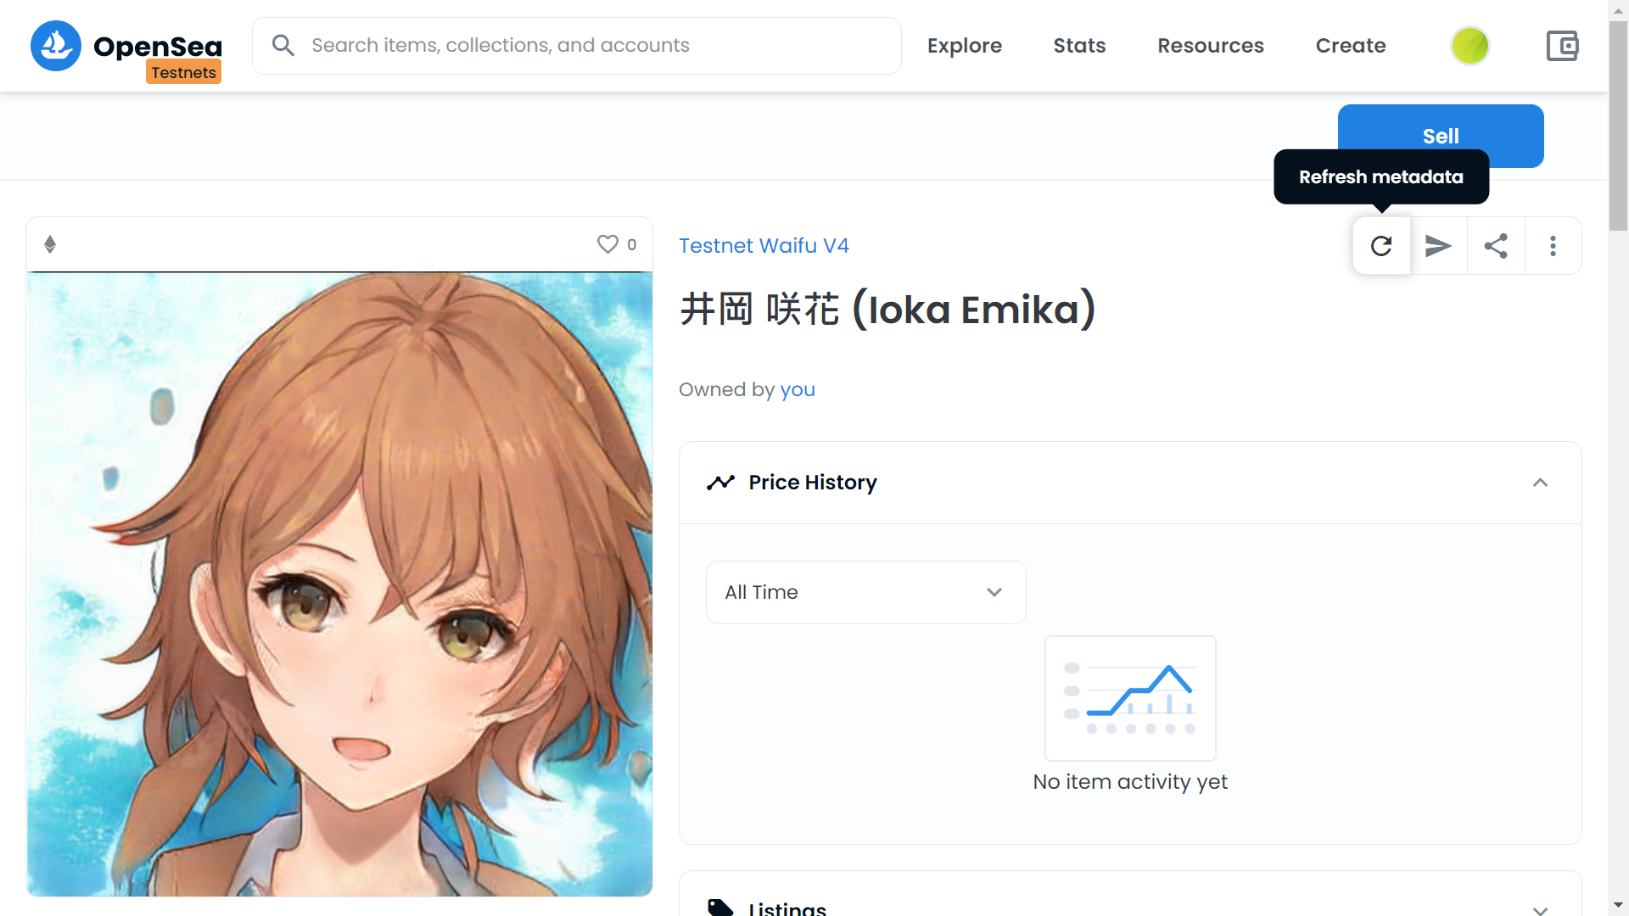
Task: Click the search magnifier icon
Action: point(283,46)
